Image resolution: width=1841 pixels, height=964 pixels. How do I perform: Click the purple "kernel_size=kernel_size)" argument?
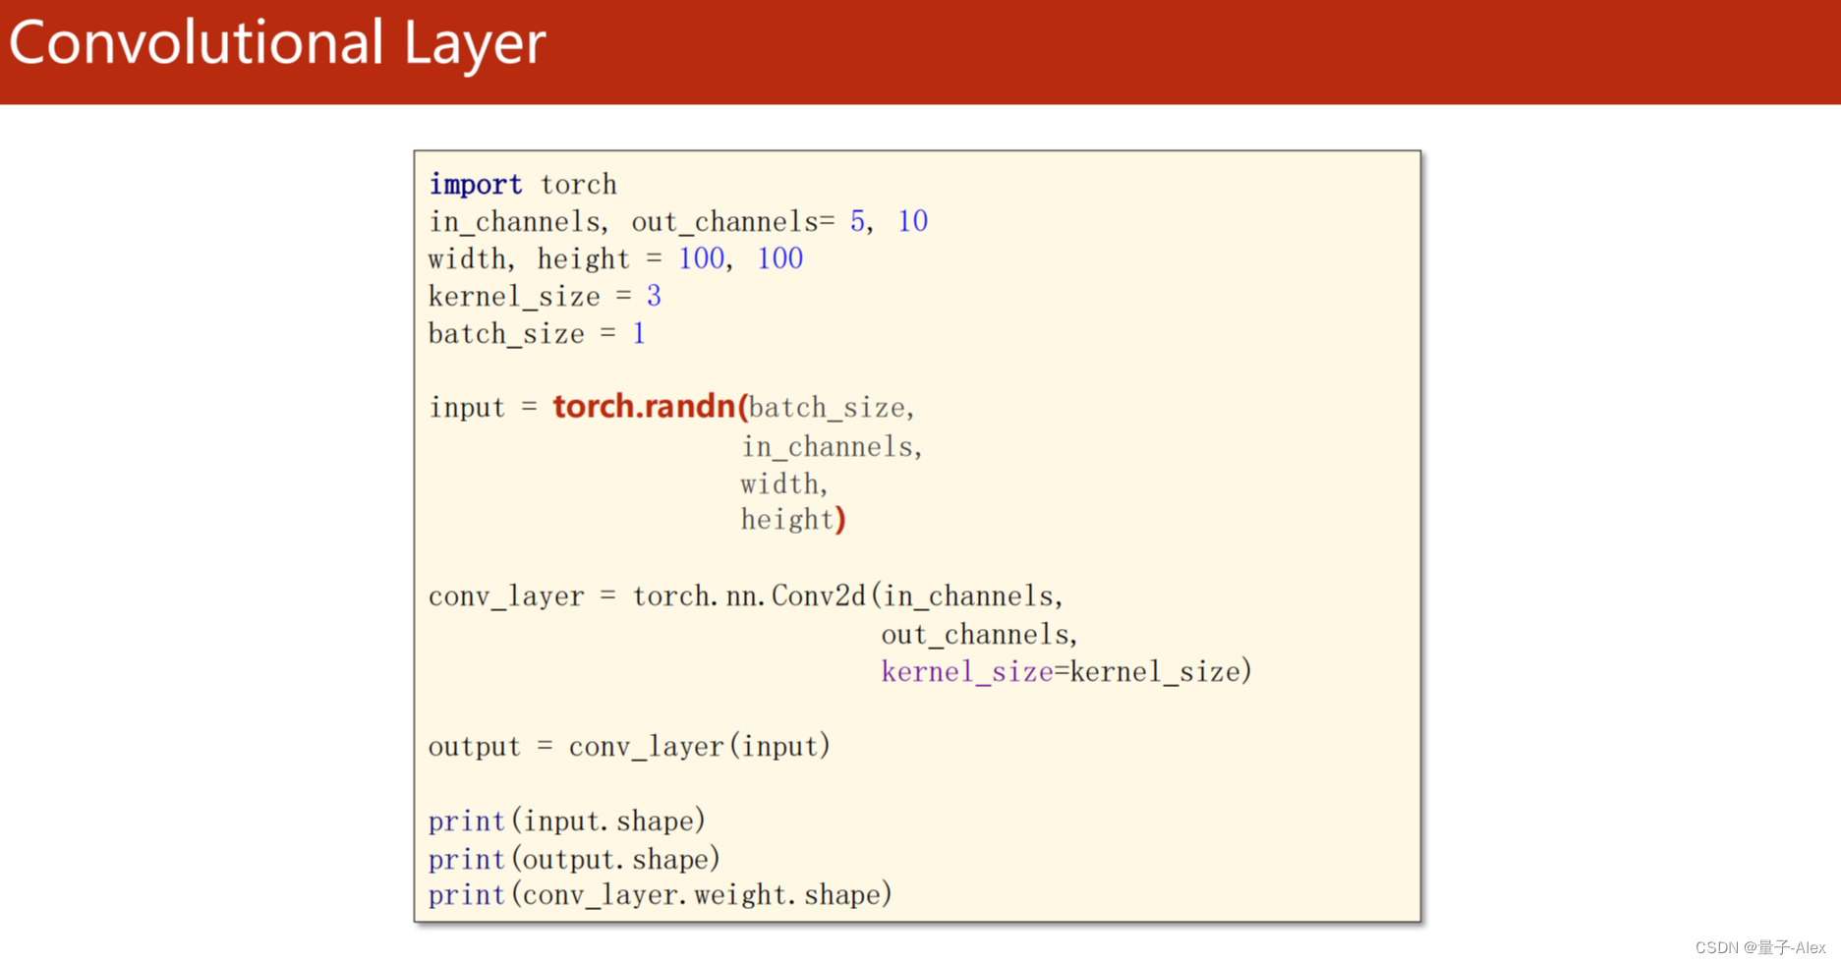[1066, 672]
